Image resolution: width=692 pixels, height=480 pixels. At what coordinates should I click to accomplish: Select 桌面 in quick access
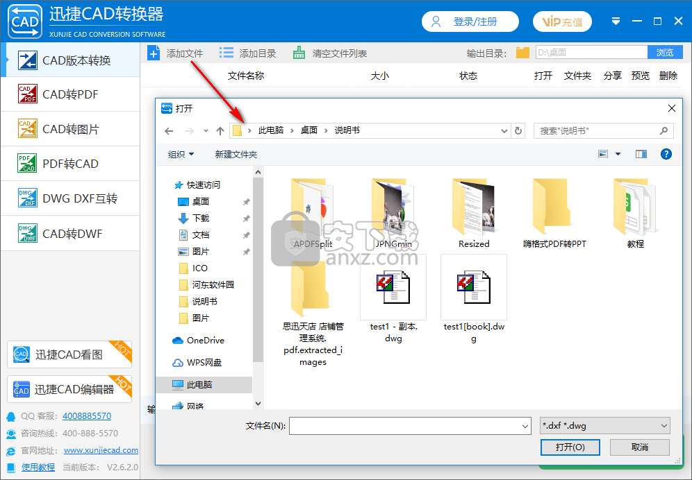tap(194, 201)
